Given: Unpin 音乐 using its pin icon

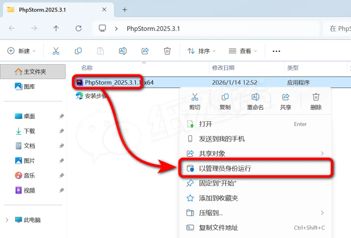Looking at the screenshot, I should coord(61,175).
